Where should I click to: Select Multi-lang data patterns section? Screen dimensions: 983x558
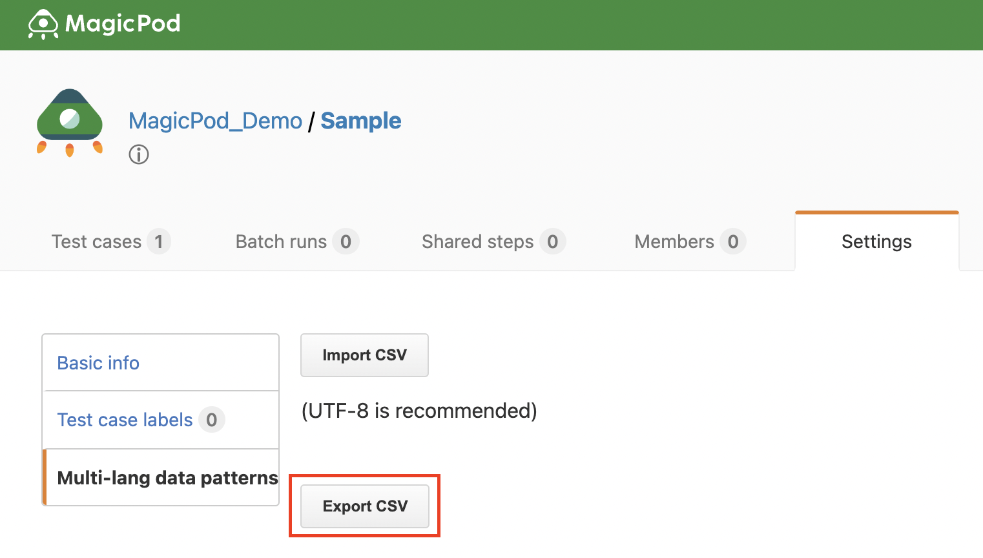pos(167,478)
